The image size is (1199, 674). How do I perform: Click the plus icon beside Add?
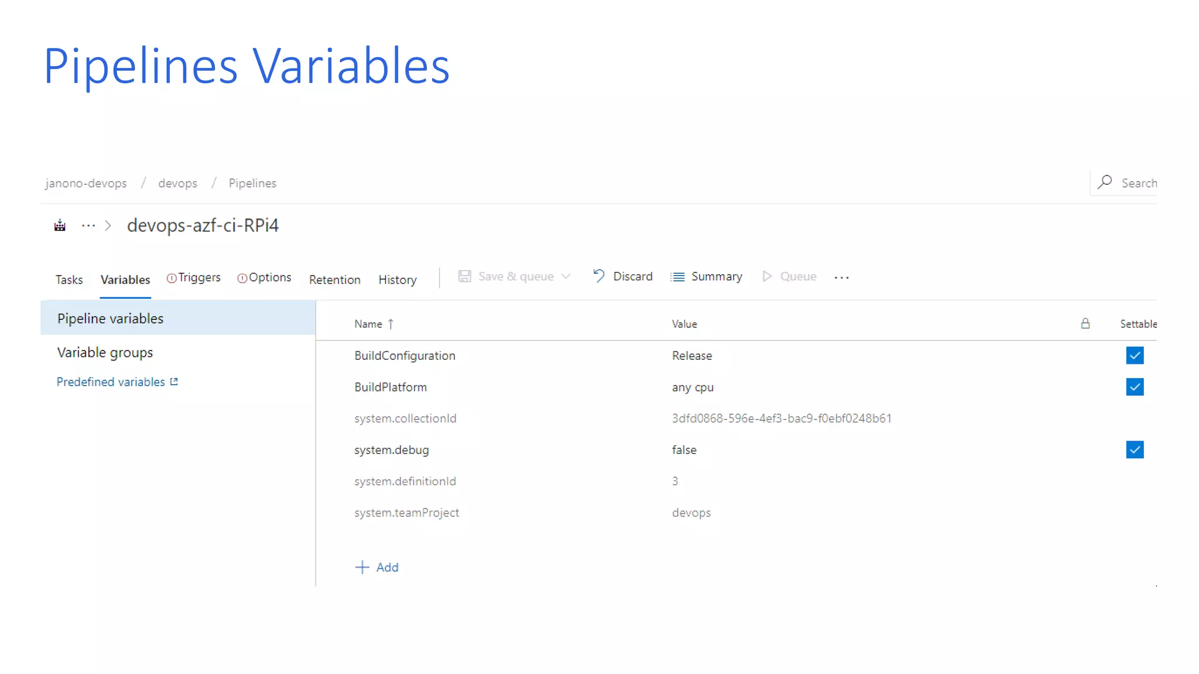362,567
